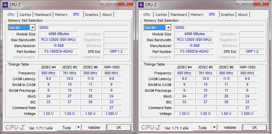Click OK button in the left window
This screenshot has height=134, width=272.
119,128
